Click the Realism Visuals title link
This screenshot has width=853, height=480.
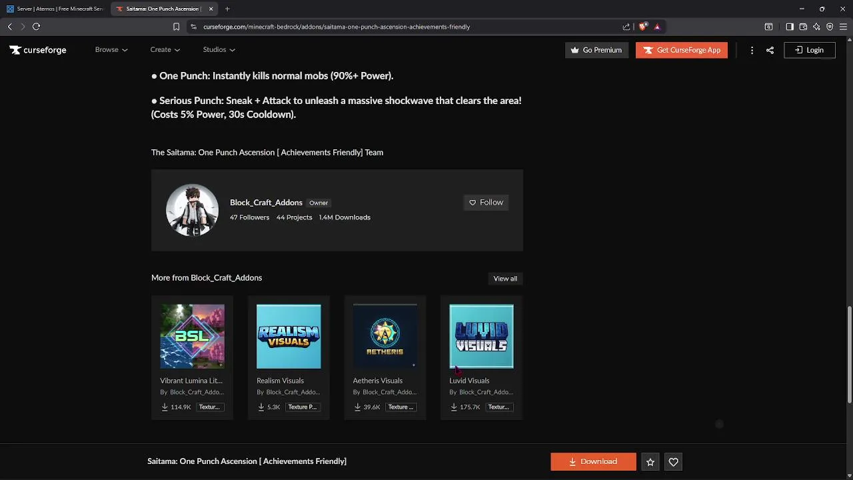(280, 381)
